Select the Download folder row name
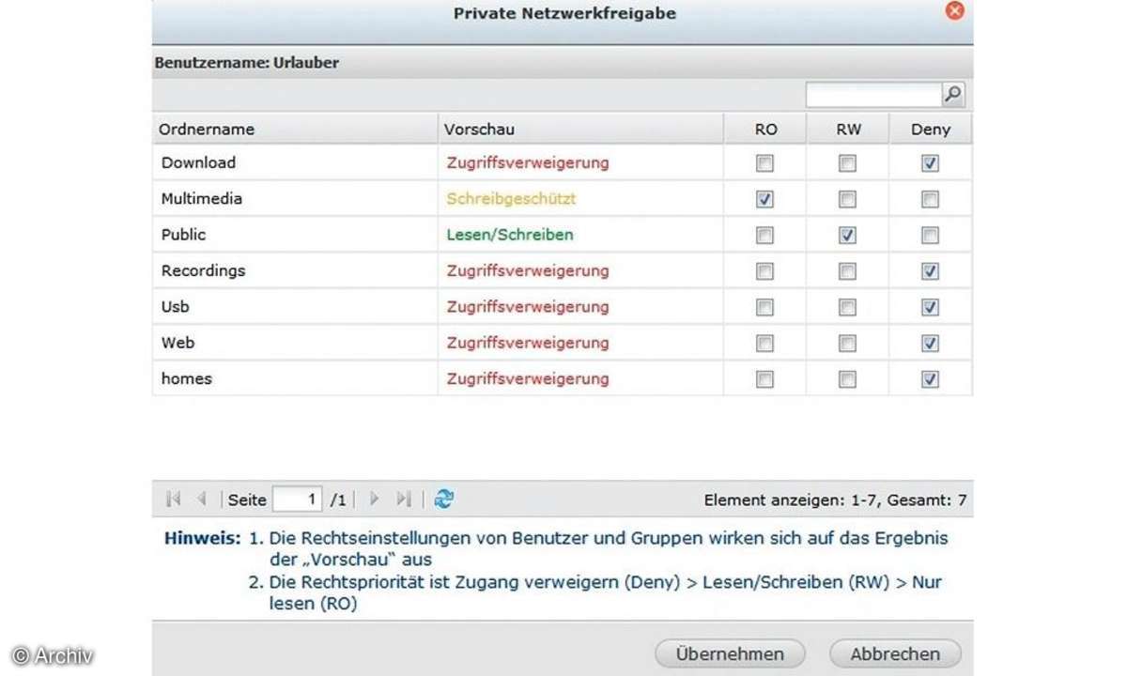 coord(198,162)
